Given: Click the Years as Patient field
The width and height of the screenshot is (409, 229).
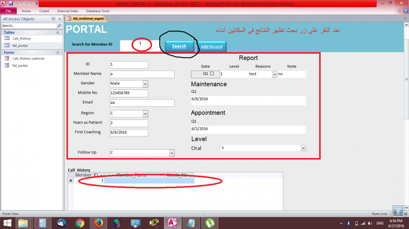Looking at the screenshot, I should click(129, 123).
